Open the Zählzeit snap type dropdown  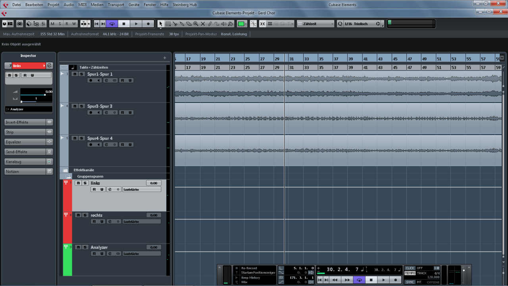tap(316, 24)
